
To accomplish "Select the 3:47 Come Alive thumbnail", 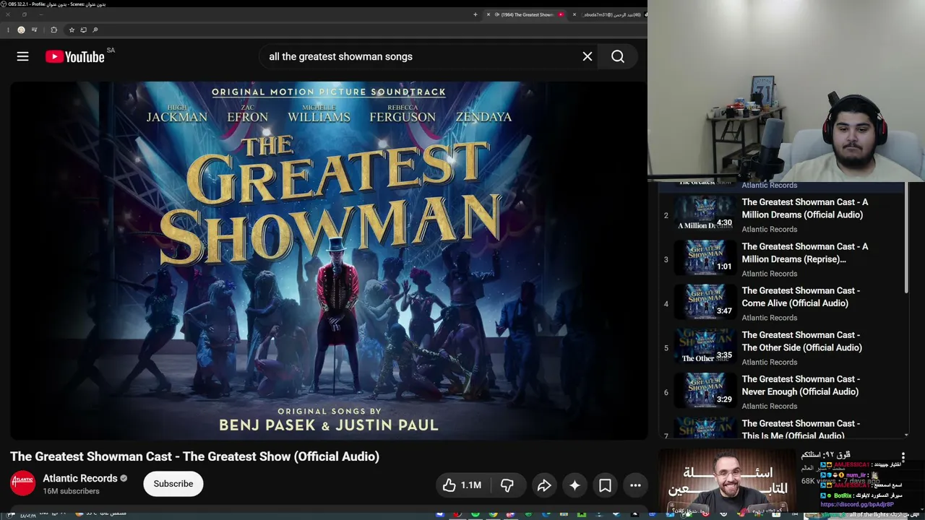I will point(705,302).
